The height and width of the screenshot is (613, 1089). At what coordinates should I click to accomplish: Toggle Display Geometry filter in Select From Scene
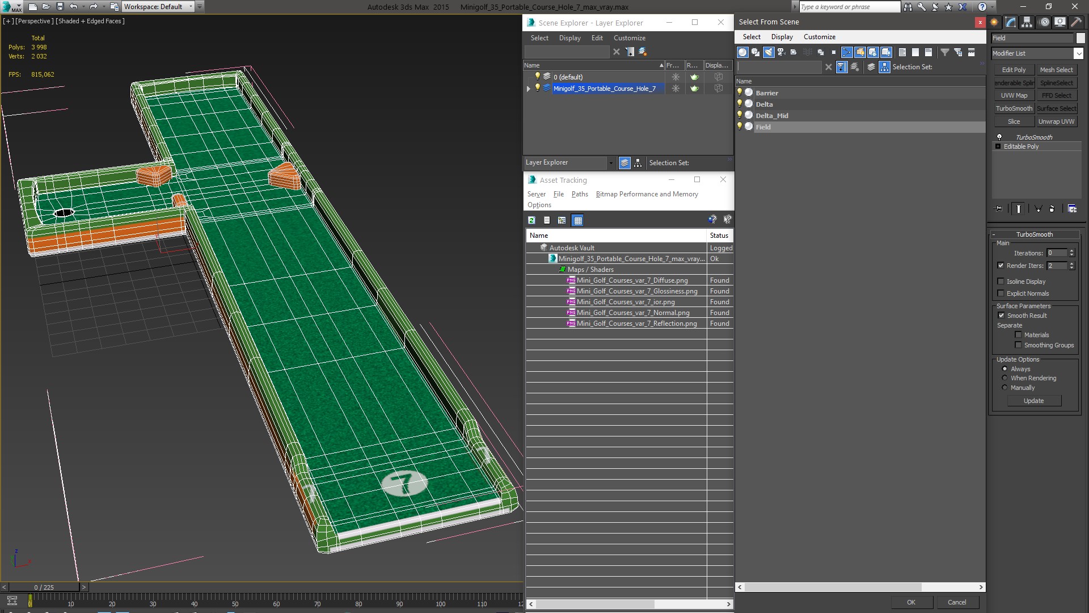pyautogui.click(x=742, y=52)
